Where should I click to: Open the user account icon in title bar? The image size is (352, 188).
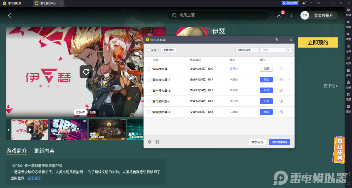(x=304, y=3)
